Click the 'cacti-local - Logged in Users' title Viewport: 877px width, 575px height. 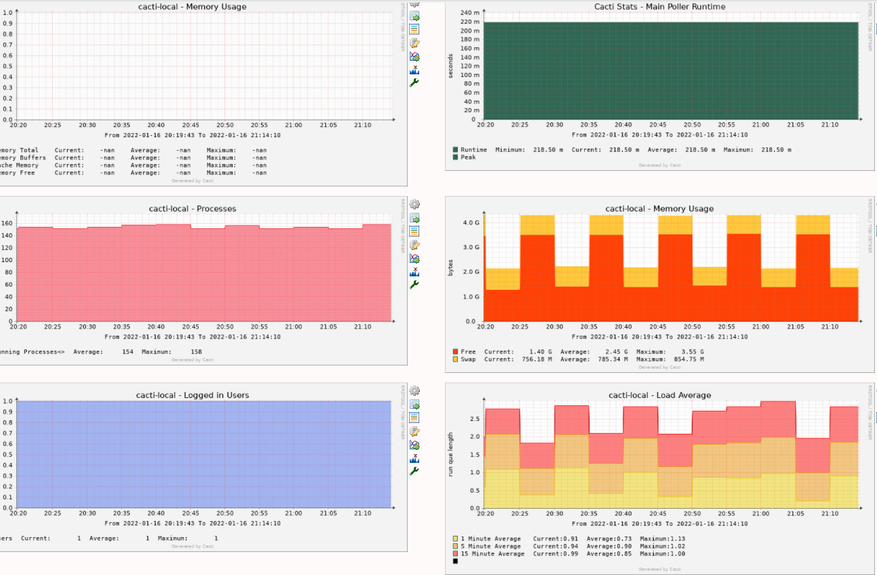pos(193,395)
